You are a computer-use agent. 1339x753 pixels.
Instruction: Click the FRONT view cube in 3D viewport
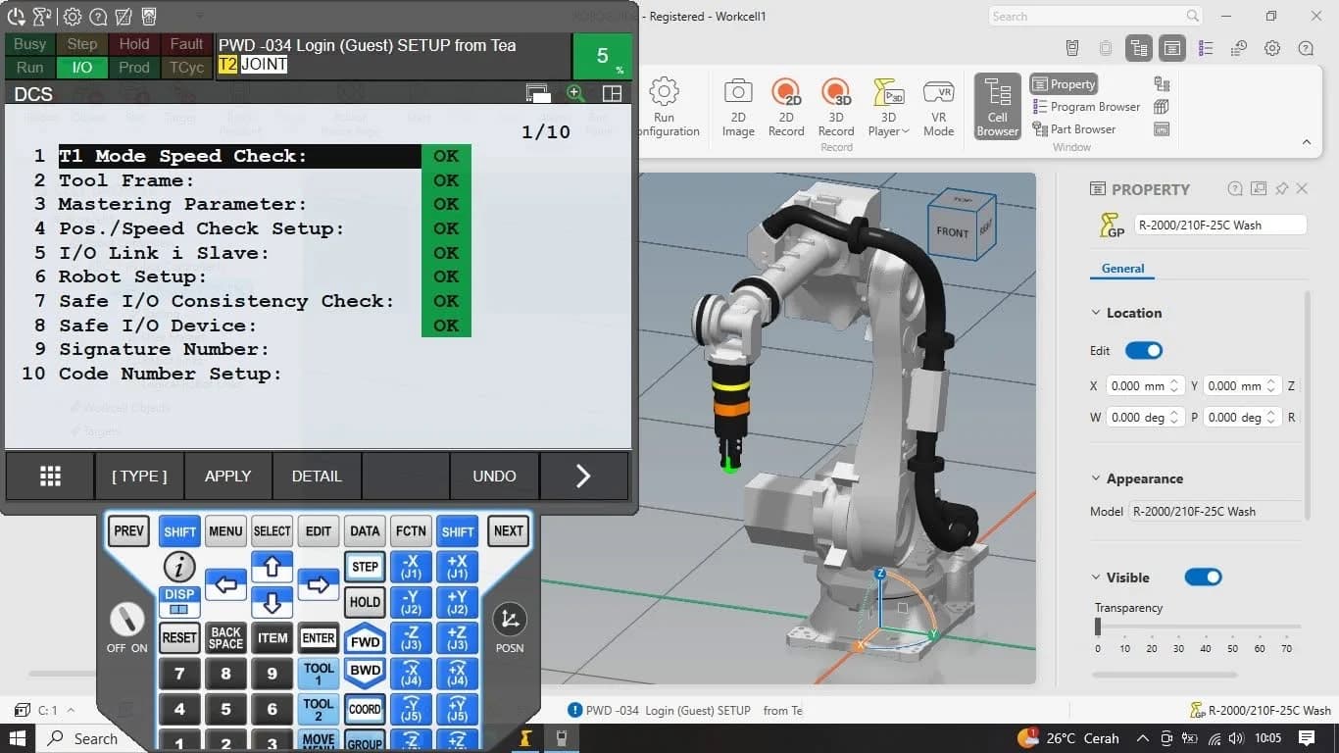pos(953,232)
